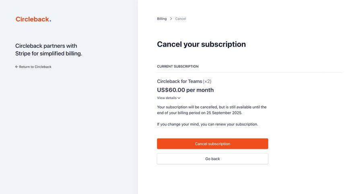
Task: Click the US$60.00 per month price
Action: pos(185,90)
